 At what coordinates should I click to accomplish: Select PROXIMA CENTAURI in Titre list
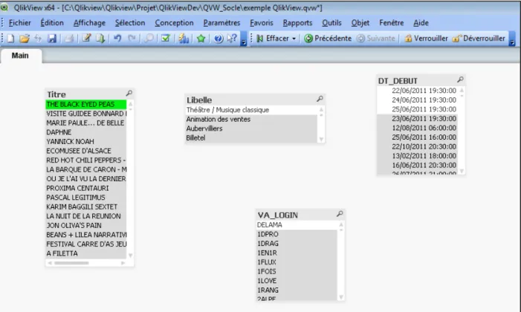85,188
